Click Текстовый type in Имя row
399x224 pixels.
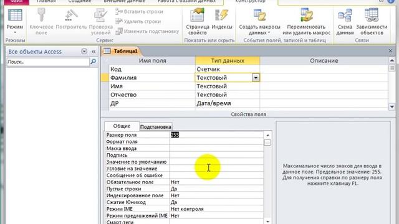pyautogui.click(x=228, y=86)
